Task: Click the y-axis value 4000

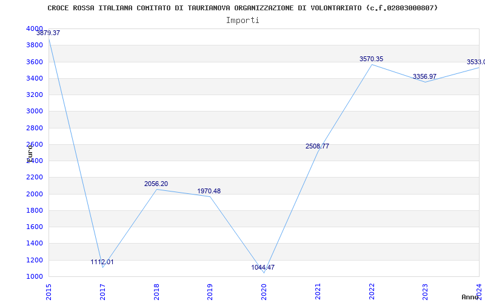Action: pyautogui.click(x=35, y=28)
